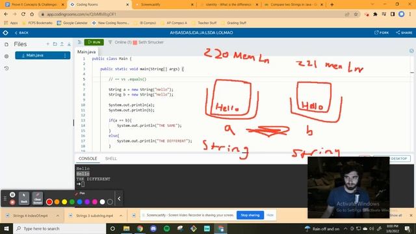Close the downloads bar
This screenshot has height=234, width=416.
(x=411, y=215)
